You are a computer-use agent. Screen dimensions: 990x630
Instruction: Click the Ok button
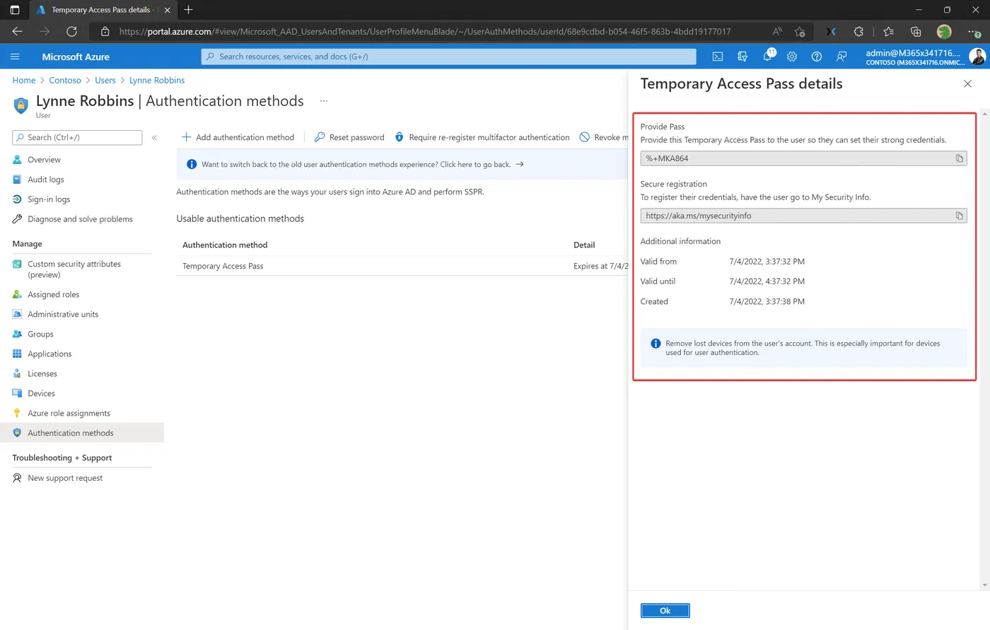pos(665,610)
